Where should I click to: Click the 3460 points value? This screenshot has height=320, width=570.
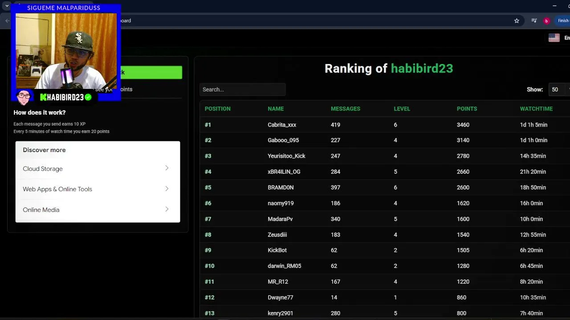point(463,125)
